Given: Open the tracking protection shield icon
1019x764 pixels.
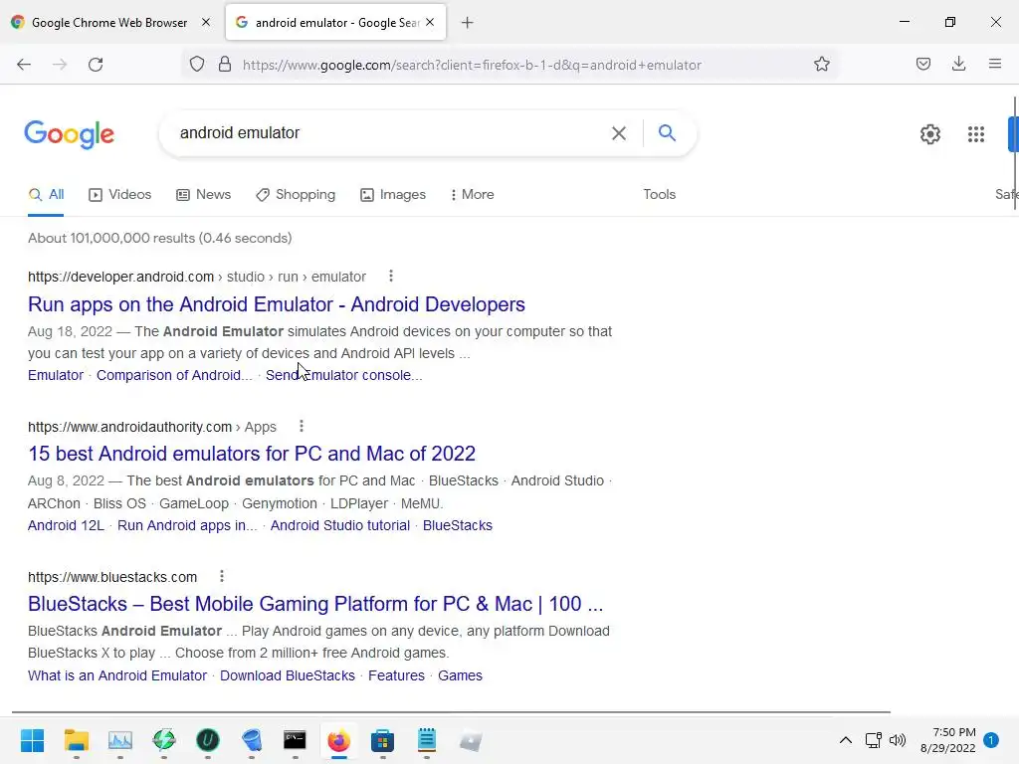Looking at the screenshot, I should click(197, 65).
